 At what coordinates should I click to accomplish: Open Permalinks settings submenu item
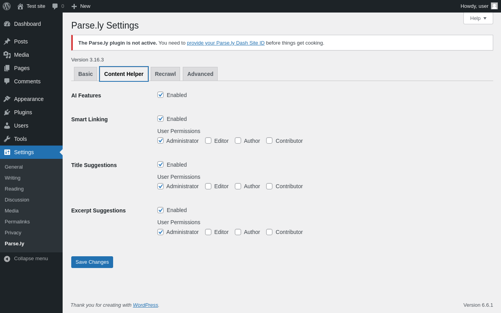[x=17, y=222]
